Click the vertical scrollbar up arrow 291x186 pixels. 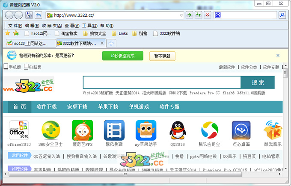coord(285,65)
